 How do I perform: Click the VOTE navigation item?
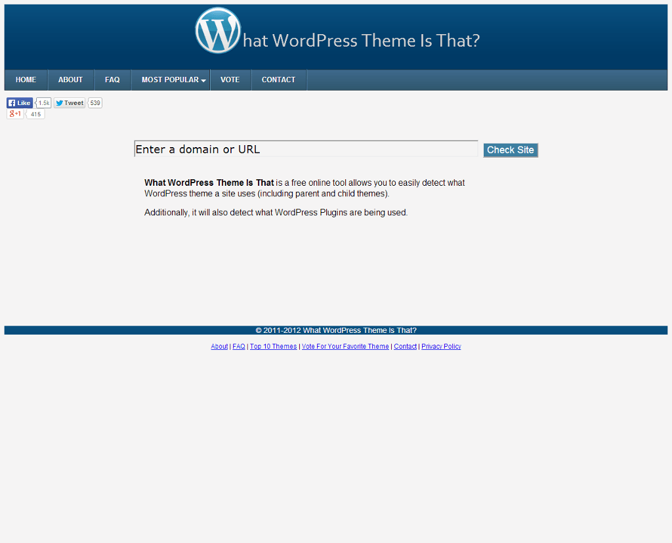[230, 79]
